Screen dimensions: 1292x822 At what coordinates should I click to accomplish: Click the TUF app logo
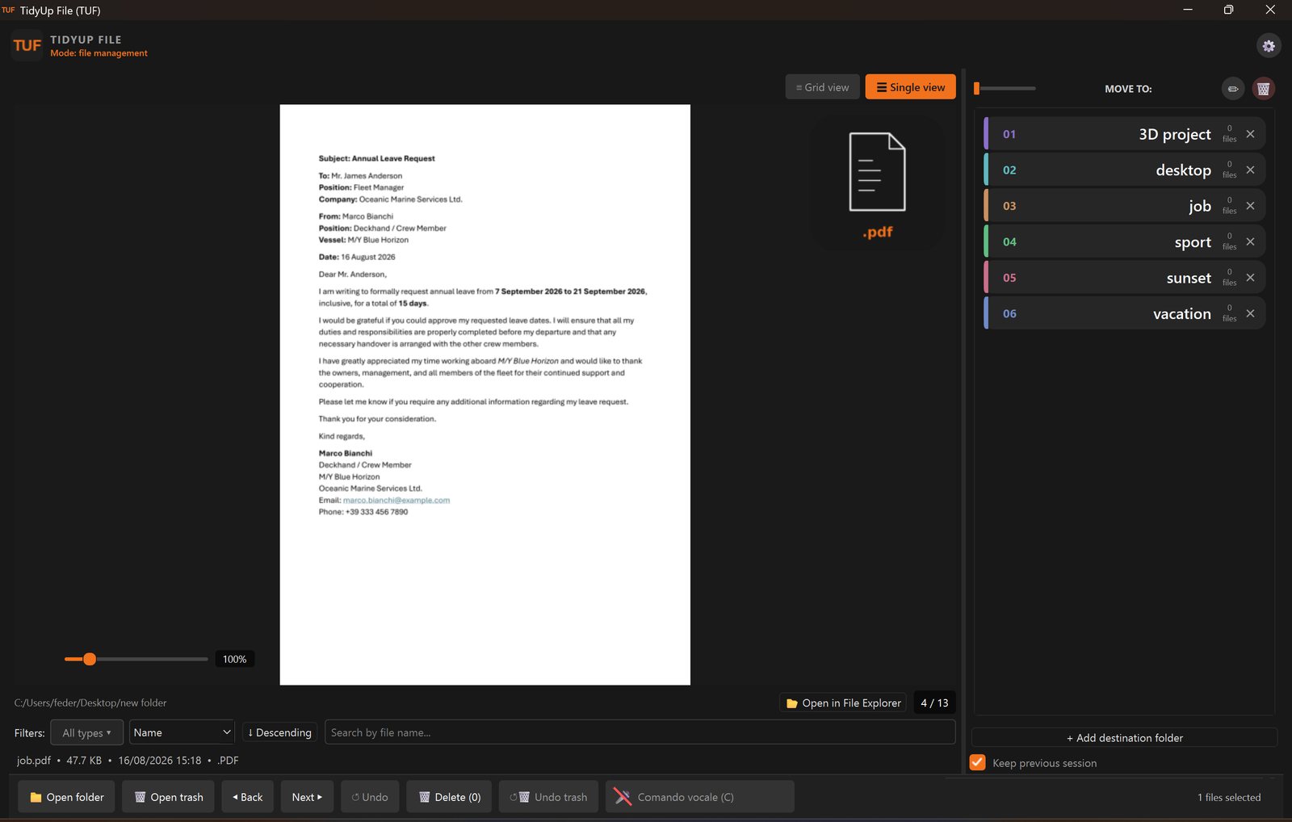(x=27, y=45)
